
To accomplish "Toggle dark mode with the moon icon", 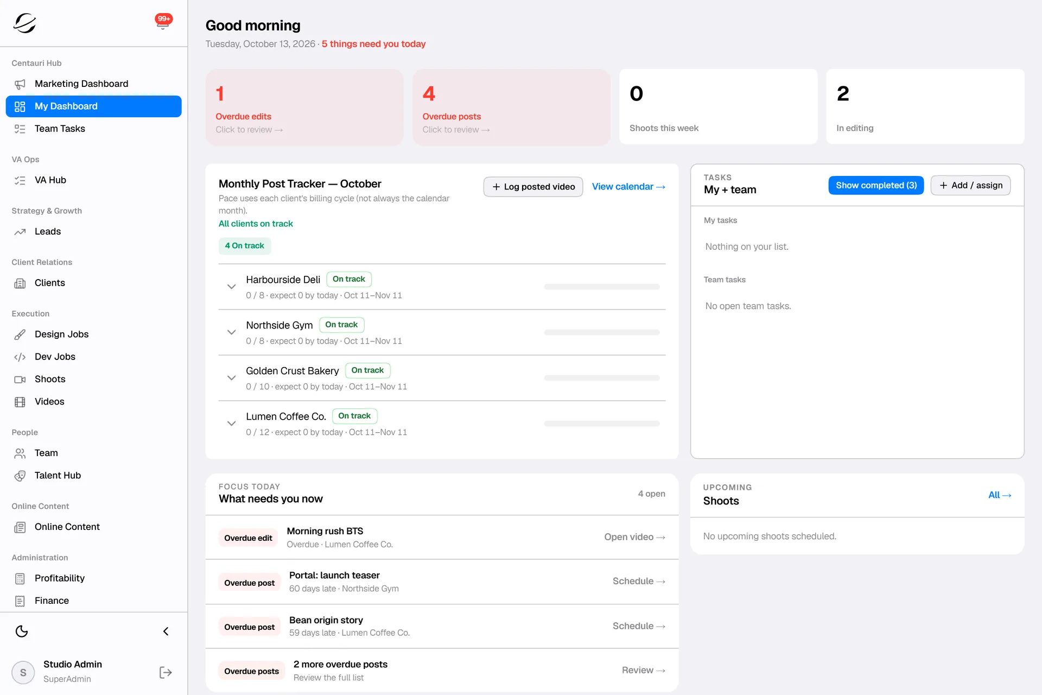I will pos(22,631).
